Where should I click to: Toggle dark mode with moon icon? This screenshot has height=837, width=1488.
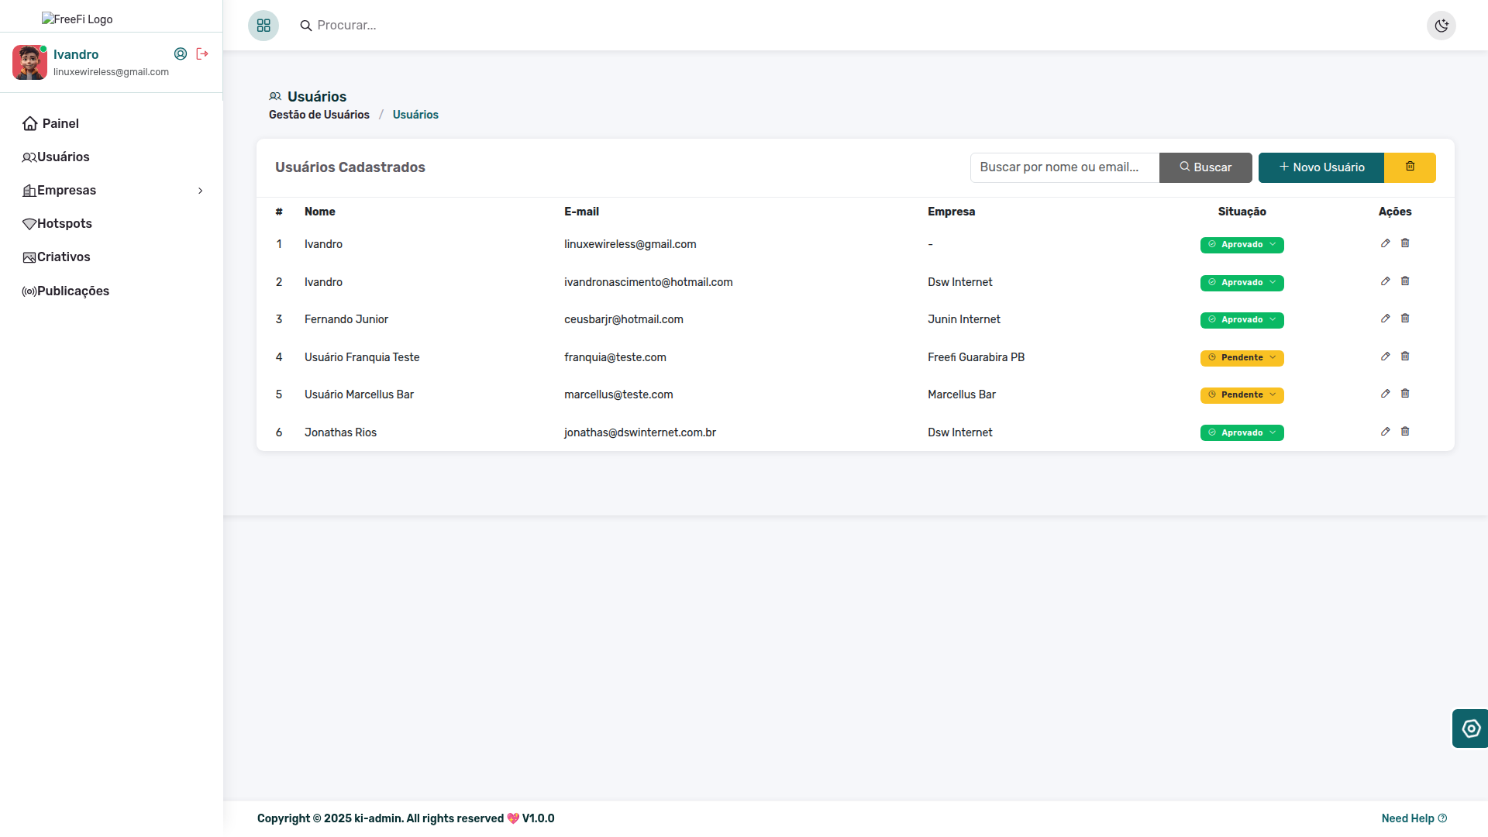point(1441,26)
